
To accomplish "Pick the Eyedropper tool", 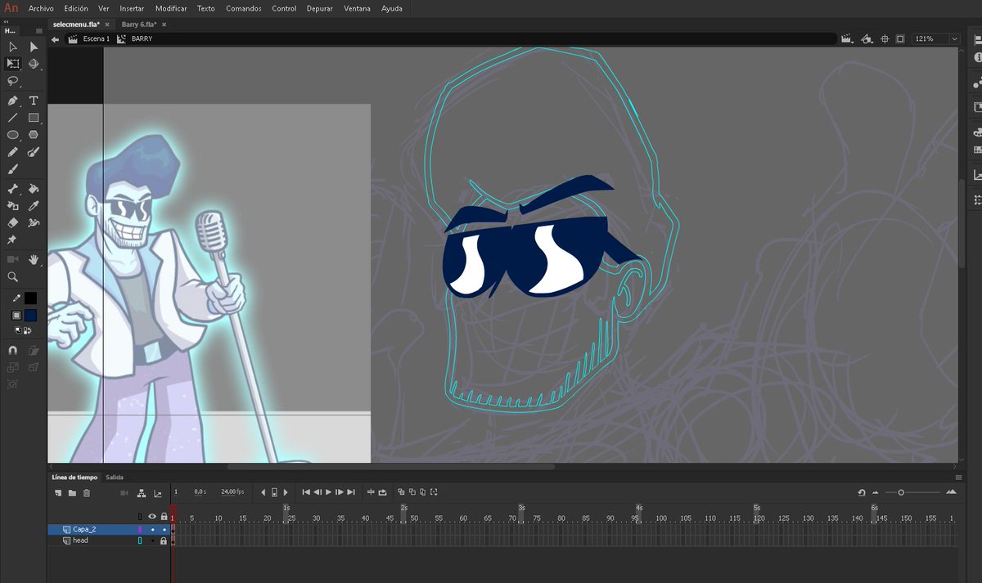I will pyautogui.click(x=34, y=206).
